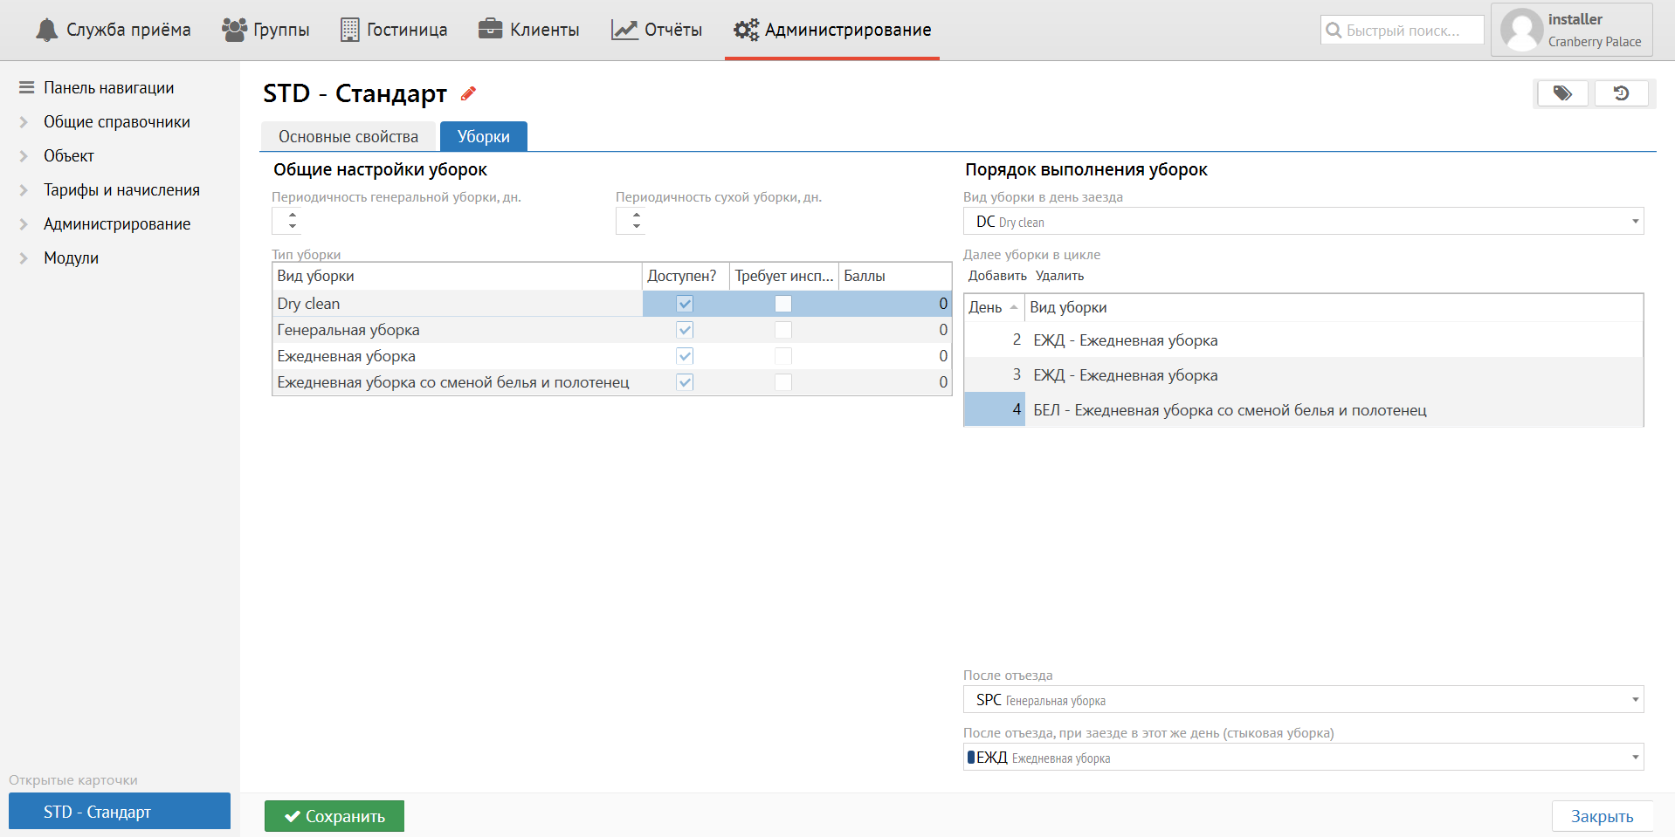Click the pencil icon beside STD - Стандарт

469,93
